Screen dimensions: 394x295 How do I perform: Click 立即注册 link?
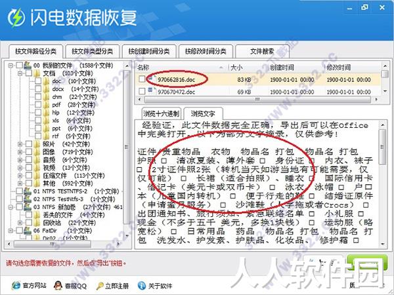[117, 286]
